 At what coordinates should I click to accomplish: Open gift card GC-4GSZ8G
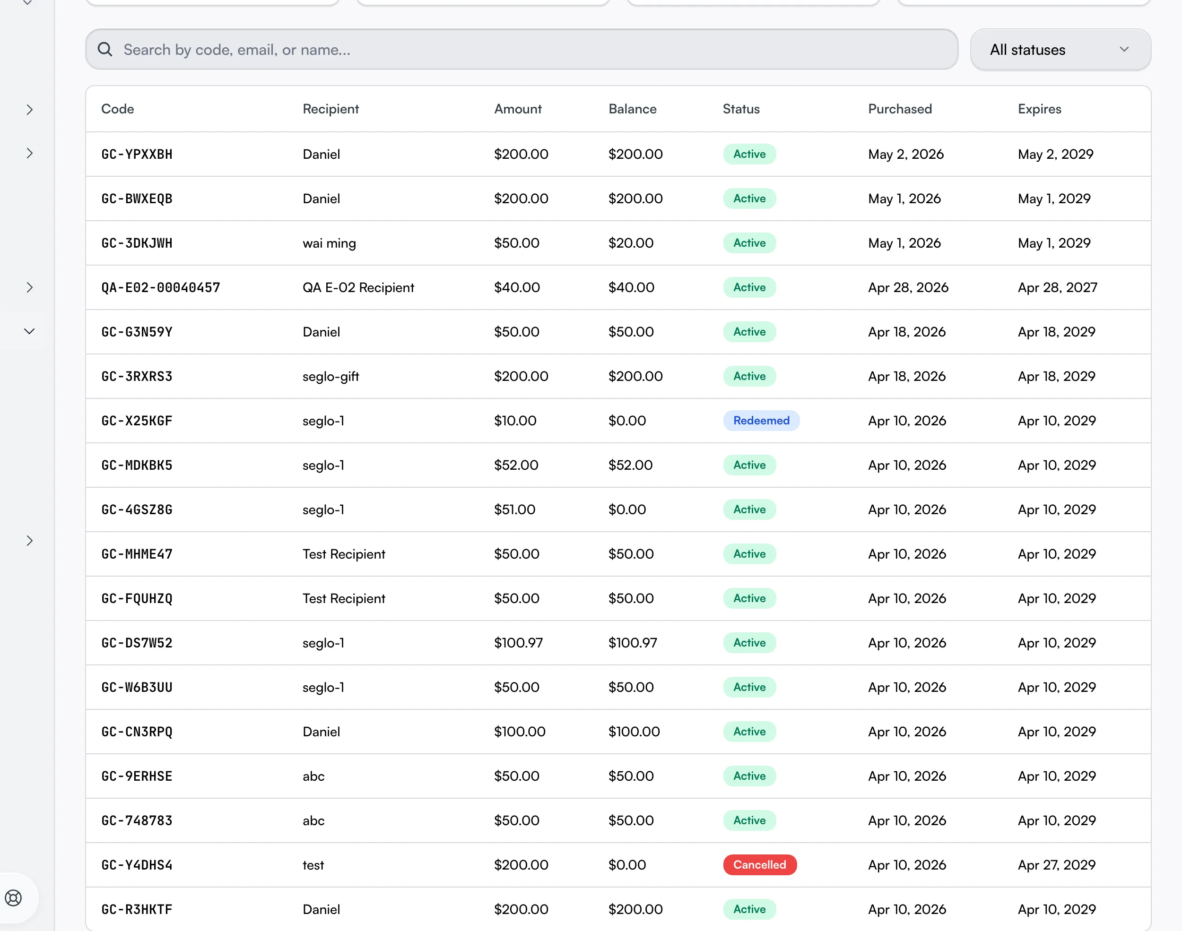click(x=137, y=509)
